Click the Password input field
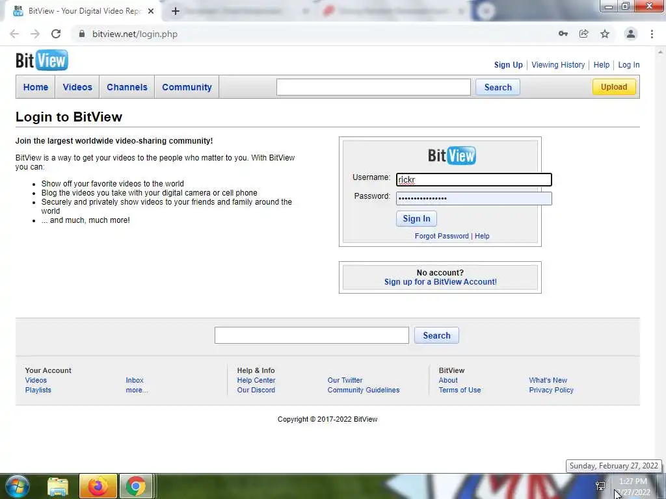 (474, 198)
